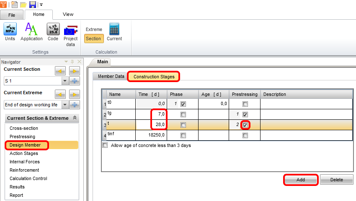Image resolution: width=356 pixels, height=201 pixels.
Task: Collapse Current Section & Extreme panel
Action: (75, 118)
